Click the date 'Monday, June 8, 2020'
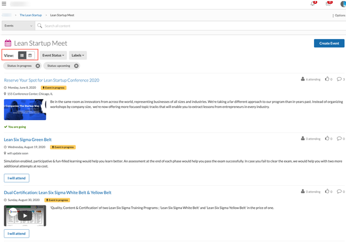Viewport: 346px width, 243px height. pos(22,88)
